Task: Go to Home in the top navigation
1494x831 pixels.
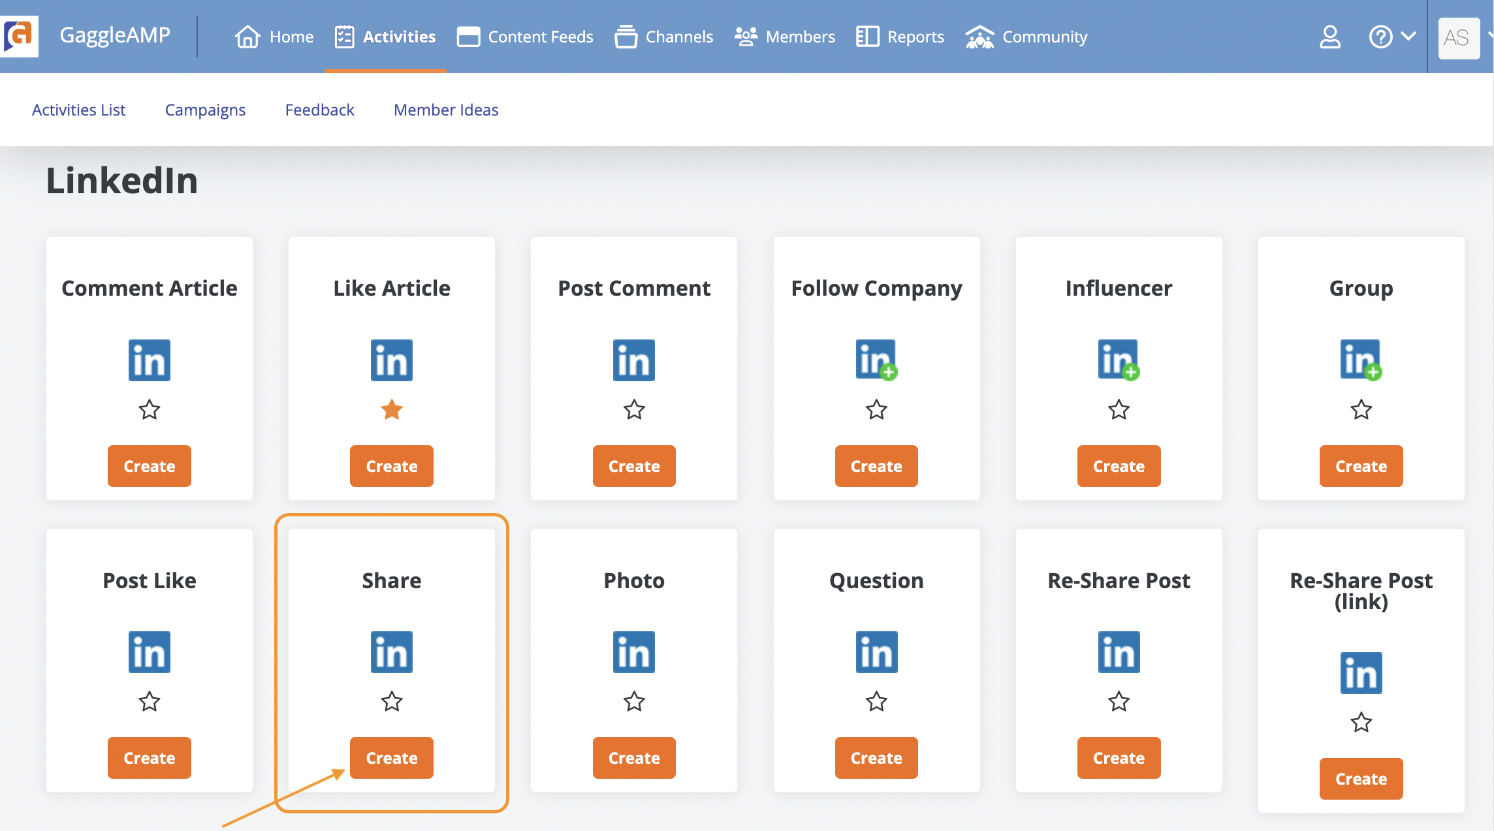Action: tap(274, 37)
